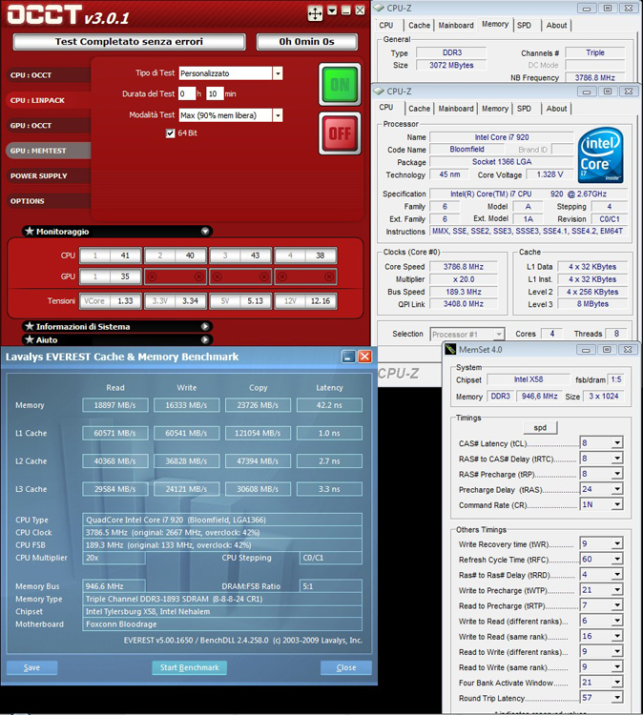Expand the Informazioni di Sistema section
643x715 pixels.
tap(205, 326)
